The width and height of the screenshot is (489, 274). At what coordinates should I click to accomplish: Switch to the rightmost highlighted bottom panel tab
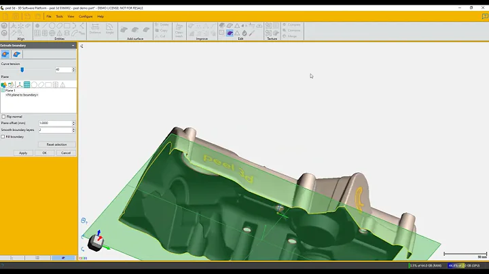pyautogui.click(x=63, y=258)
